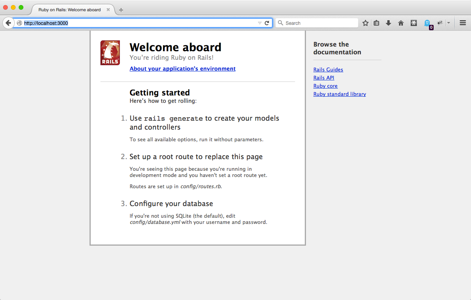Click the Ghostery ghost icon
The image size is (471, 300).
point(427,23)
